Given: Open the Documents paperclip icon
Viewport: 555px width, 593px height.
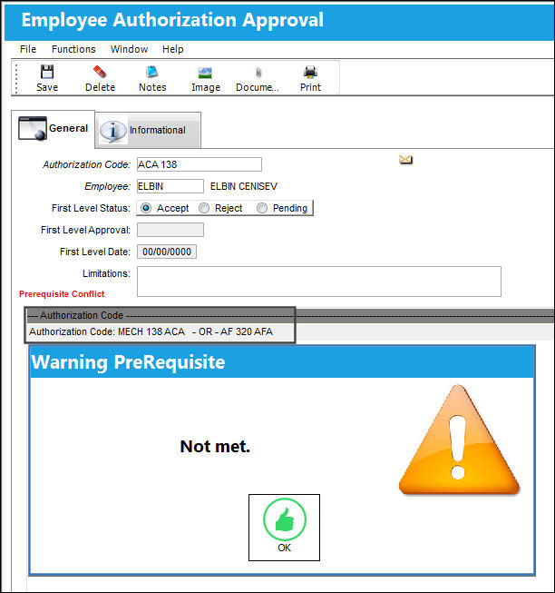Looking at the screenshot, I should (x=258, y=73).
